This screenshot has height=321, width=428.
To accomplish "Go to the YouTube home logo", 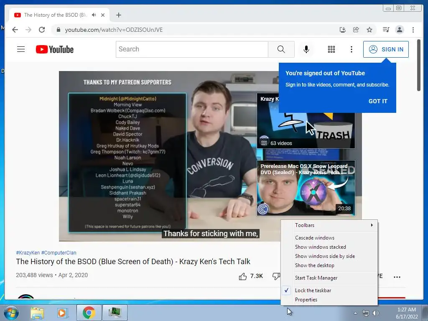I will point(55,49).
